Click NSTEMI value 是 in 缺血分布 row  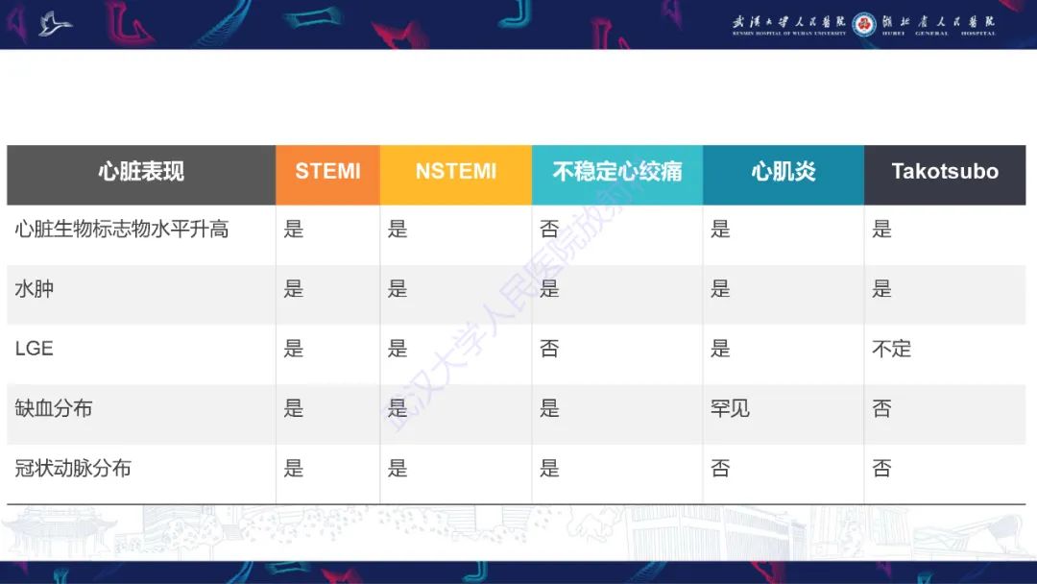[398, 408]
